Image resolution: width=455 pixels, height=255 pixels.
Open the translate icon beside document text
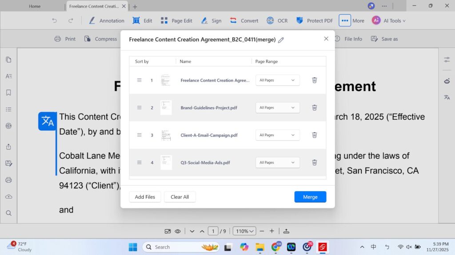pyautogui.click(x=47, y=121)
